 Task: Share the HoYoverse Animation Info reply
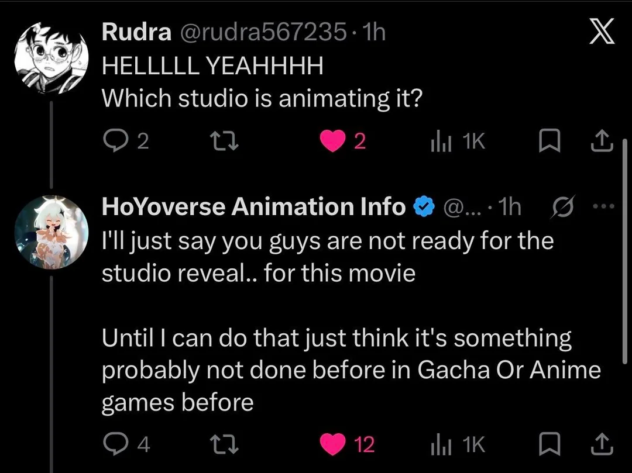tap(602, 444)
